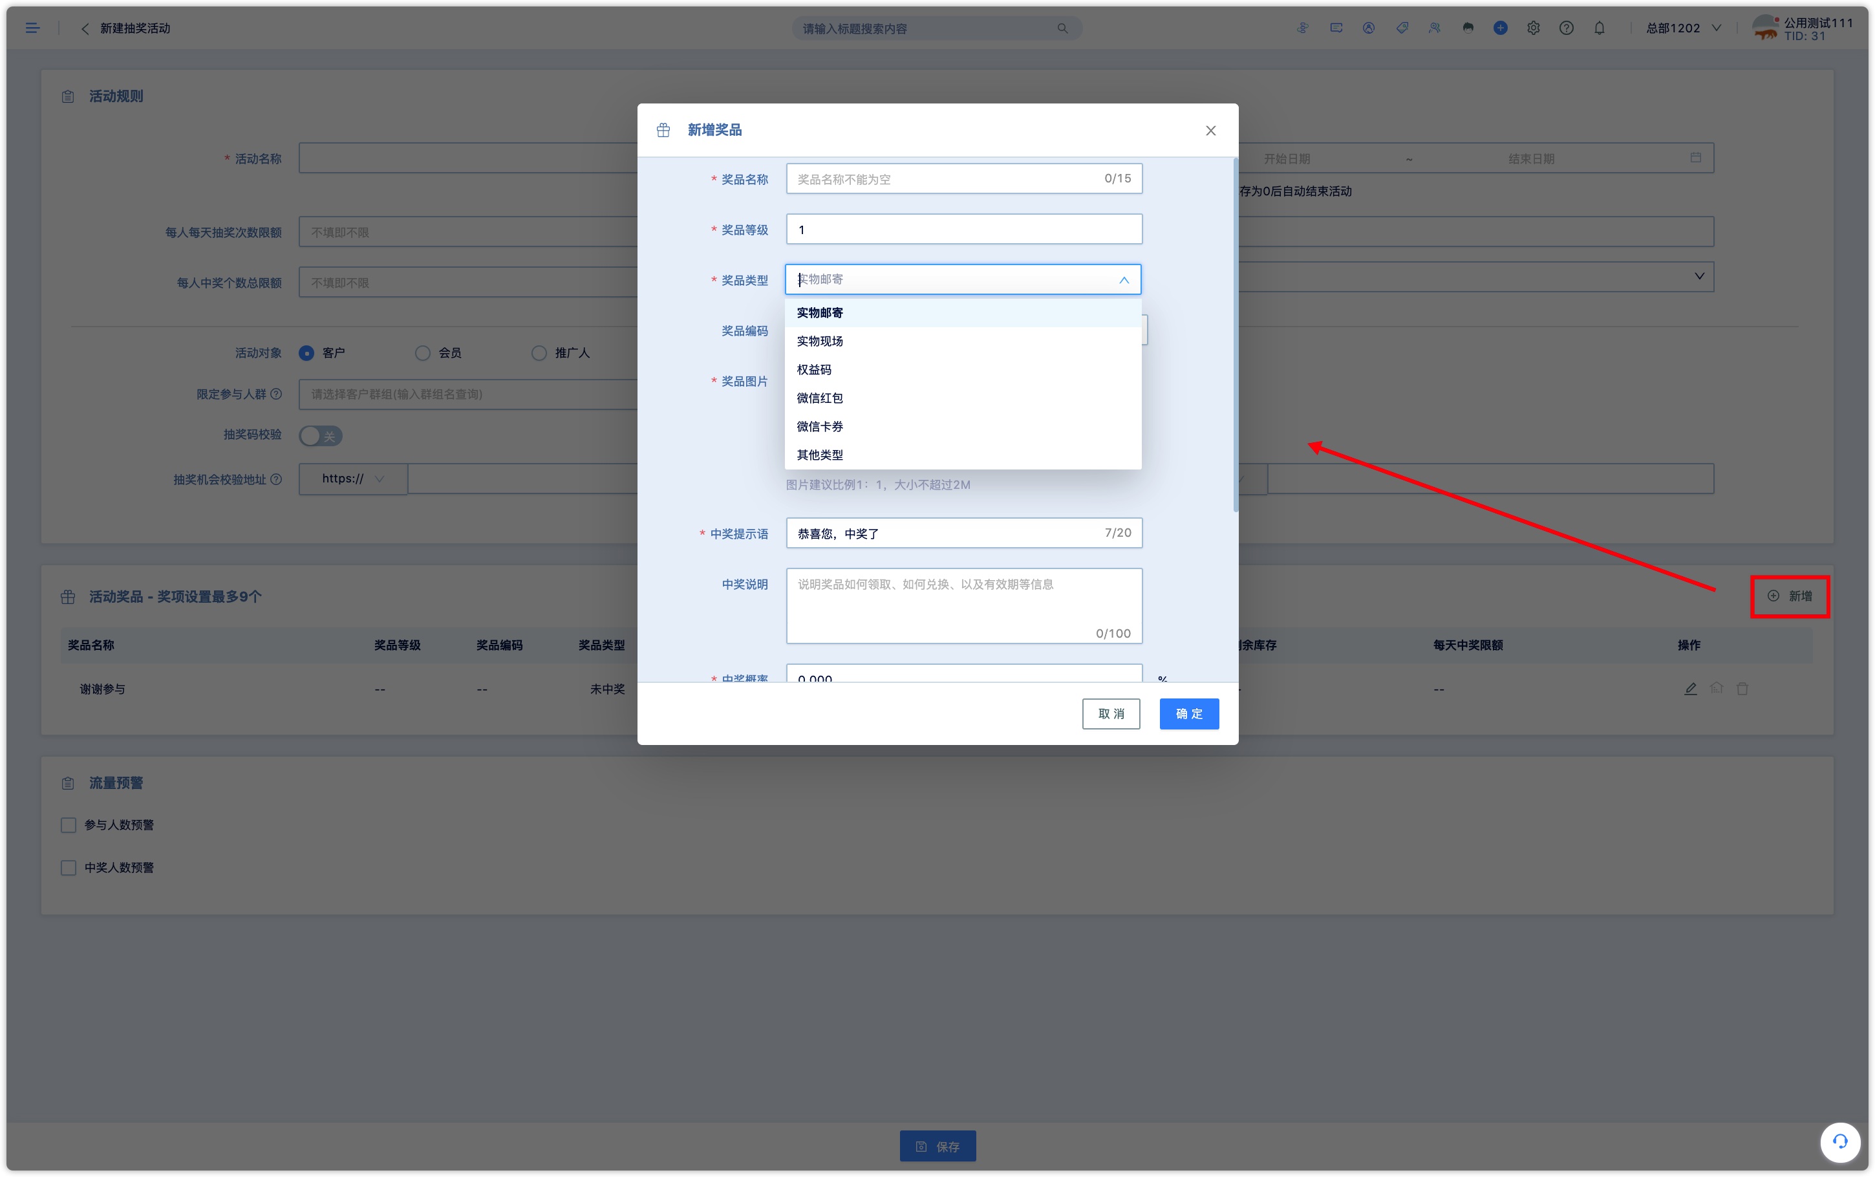1875x1177 pixels.
Task: Focus the 中奖提示语 input field
Action: (x=964, y=534)
